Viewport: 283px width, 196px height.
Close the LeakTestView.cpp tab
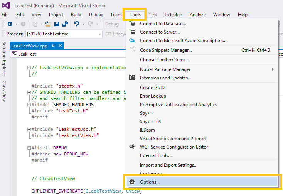(x=60, y=46)
